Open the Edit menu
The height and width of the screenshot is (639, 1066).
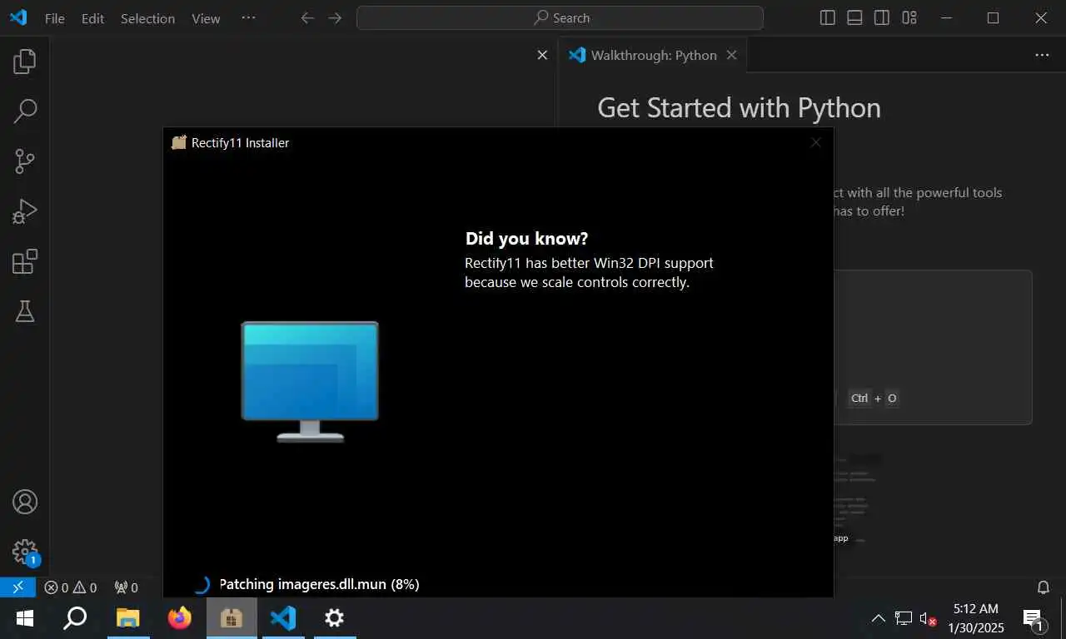click(92, 18)
